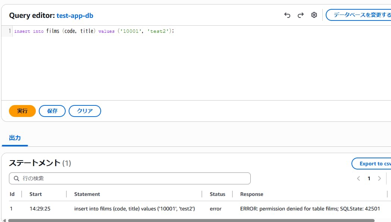Focus the 行の検索 search field

pyautogui.click(x=130, y=178)
